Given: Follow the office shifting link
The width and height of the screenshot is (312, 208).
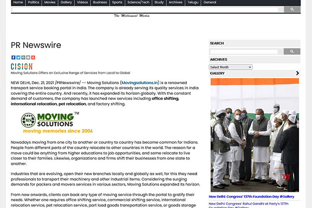Looking at the screenshot, I should 165,99.
